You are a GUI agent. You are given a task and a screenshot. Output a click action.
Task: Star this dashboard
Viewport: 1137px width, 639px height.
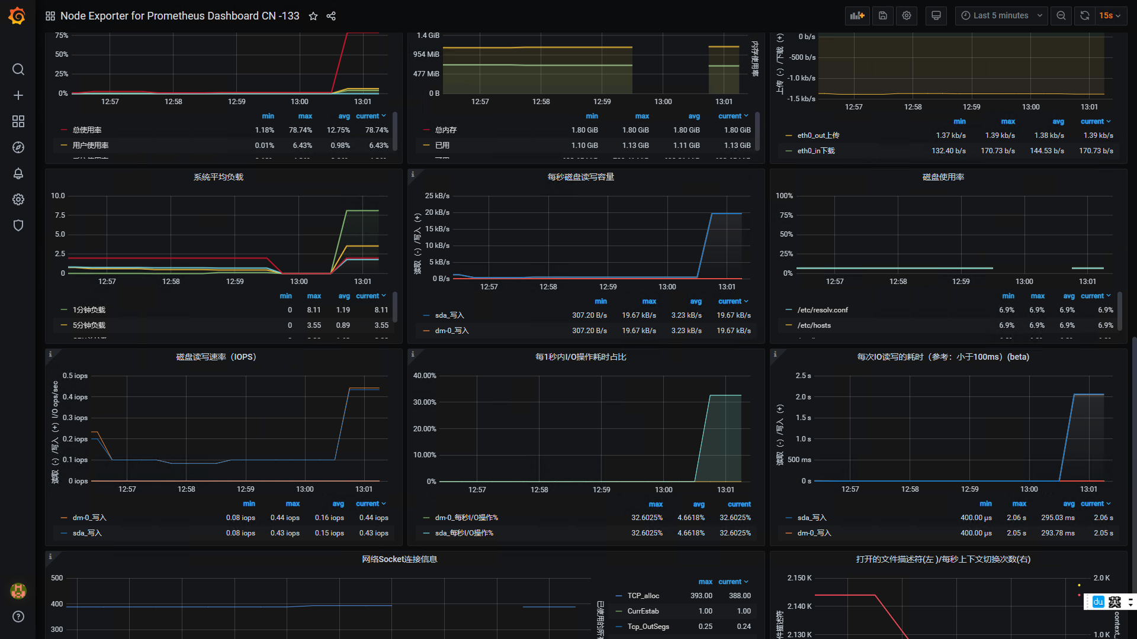(x=313, y=16)
